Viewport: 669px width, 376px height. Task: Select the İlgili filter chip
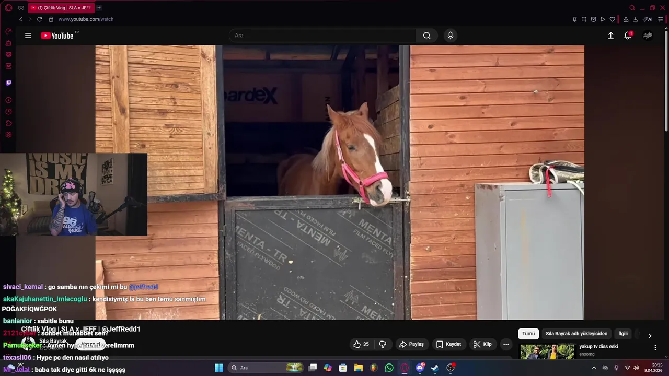click(623, 334)
